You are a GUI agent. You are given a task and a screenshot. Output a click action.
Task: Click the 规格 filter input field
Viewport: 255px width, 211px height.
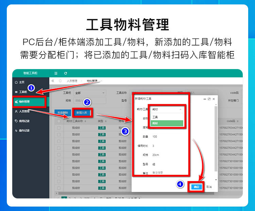pyautogui.click(x=90, y=101)
